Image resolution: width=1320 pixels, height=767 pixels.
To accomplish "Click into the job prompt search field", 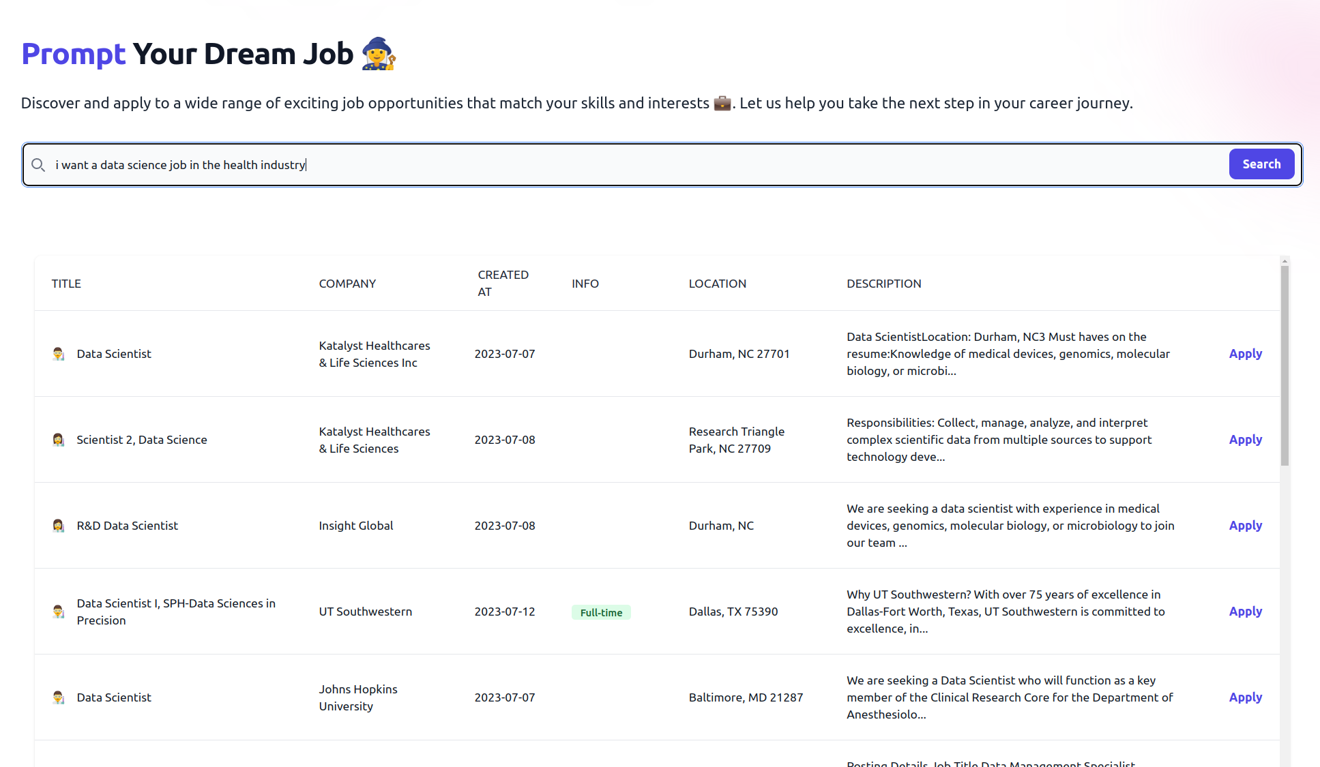I will click(x=614, y=165).
